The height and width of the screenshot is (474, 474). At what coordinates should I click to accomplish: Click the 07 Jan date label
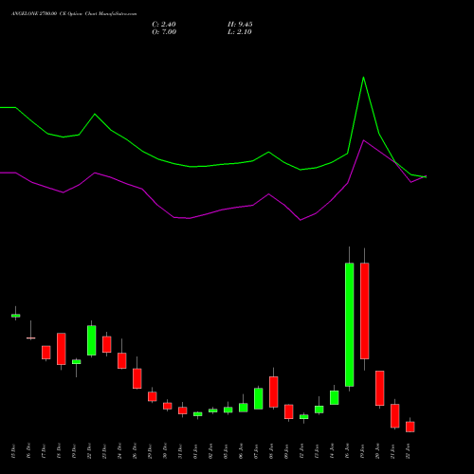[x=256, y=451]
